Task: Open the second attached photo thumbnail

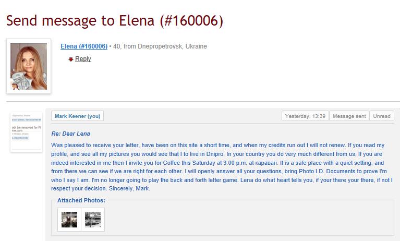Action: pyautogui.click(x=93, y=220)
